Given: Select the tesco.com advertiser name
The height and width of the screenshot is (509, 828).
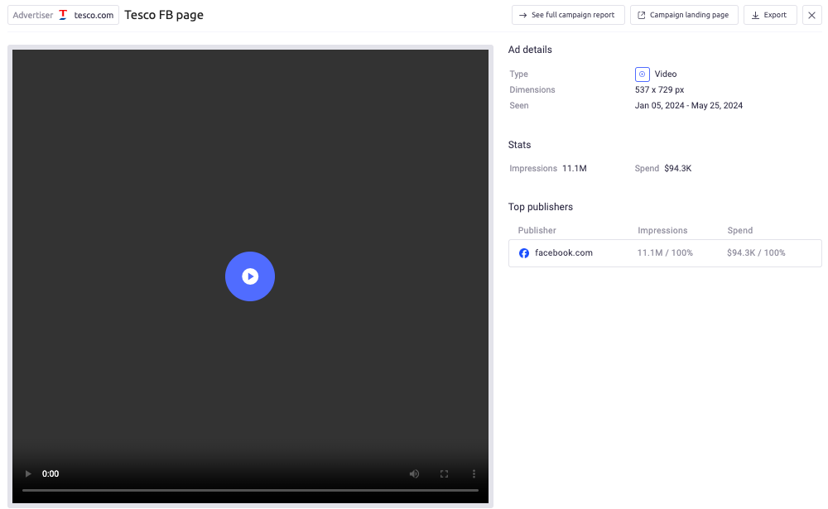Looking at the screenshot, I should point(94,15).
